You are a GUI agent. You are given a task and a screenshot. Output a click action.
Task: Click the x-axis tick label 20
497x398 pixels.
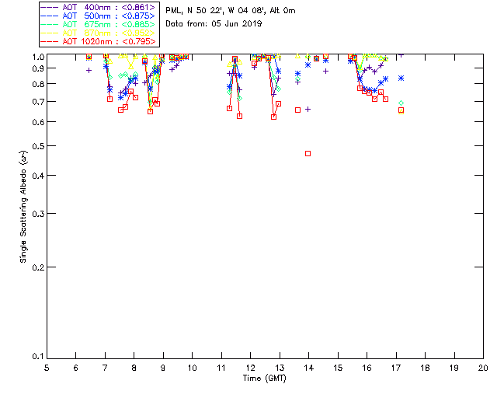483,368
